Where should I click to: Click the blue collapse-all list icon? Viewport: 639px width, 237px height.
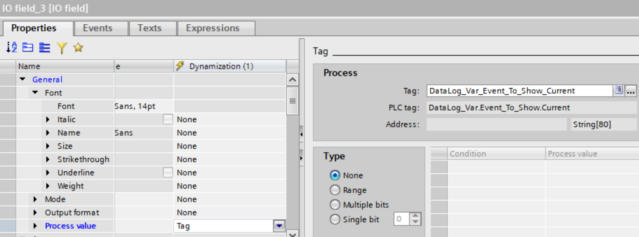[x=44, y=47]
